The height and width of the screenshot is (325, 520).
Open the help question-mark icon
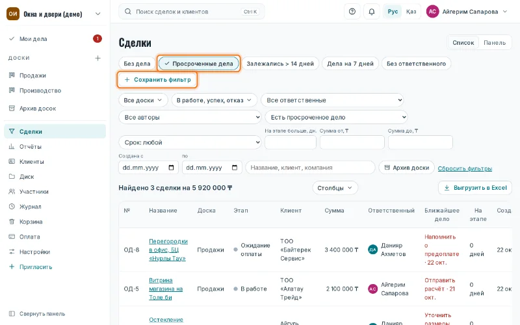click(352, 12)
